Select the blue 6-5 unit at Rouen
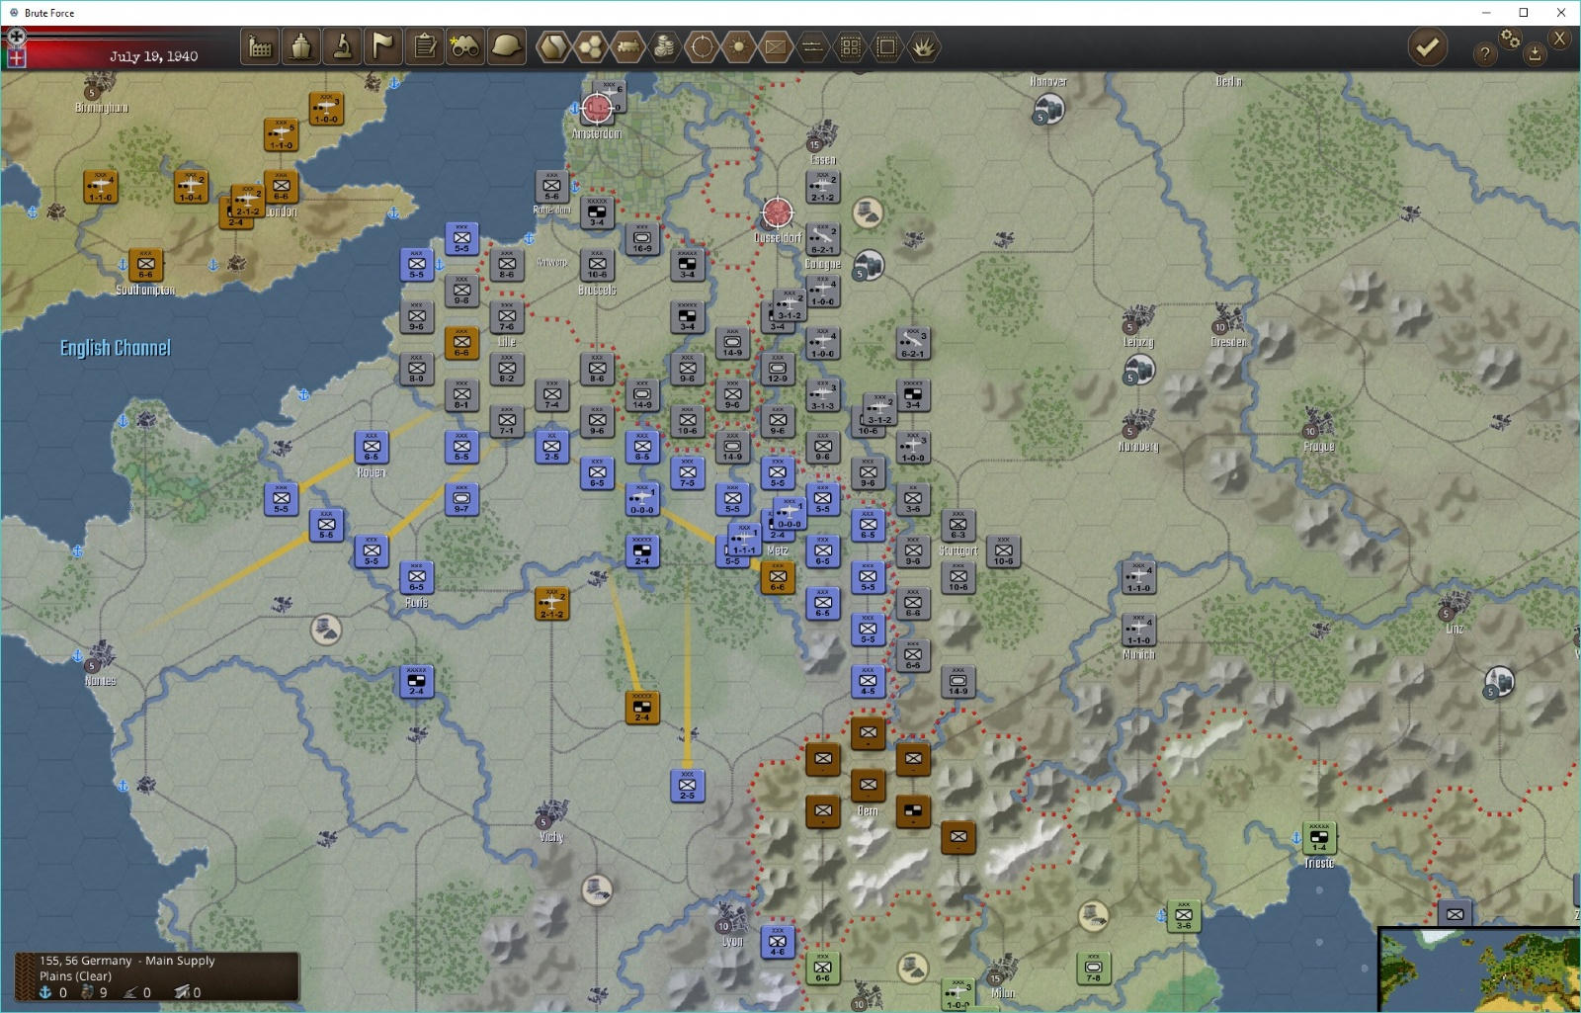1581x1013 pixels. point(372,448)
